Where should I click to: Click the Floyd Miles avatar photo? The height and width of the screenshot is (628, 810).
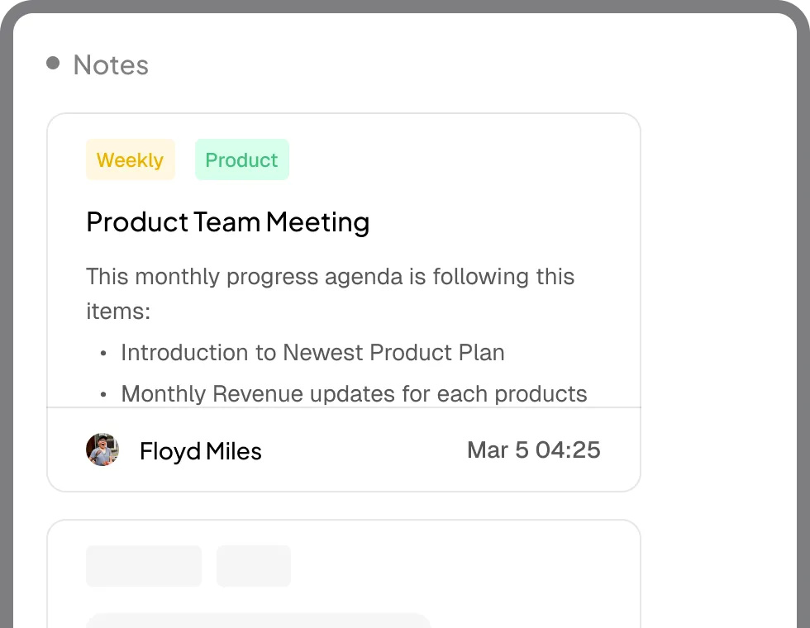click(102, 450)
